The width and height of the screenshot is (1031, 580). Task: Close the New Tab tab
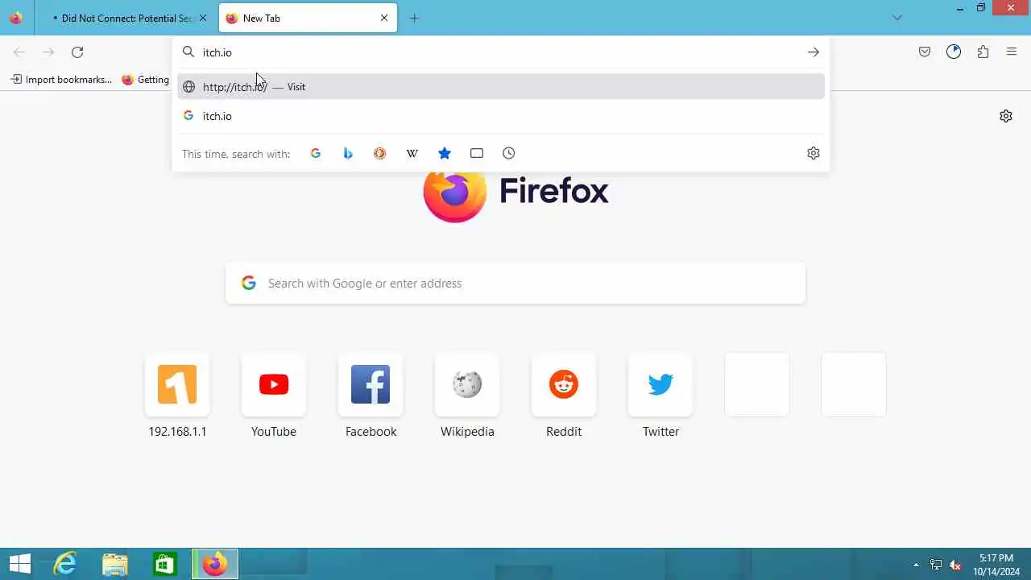tap(384, 18)
